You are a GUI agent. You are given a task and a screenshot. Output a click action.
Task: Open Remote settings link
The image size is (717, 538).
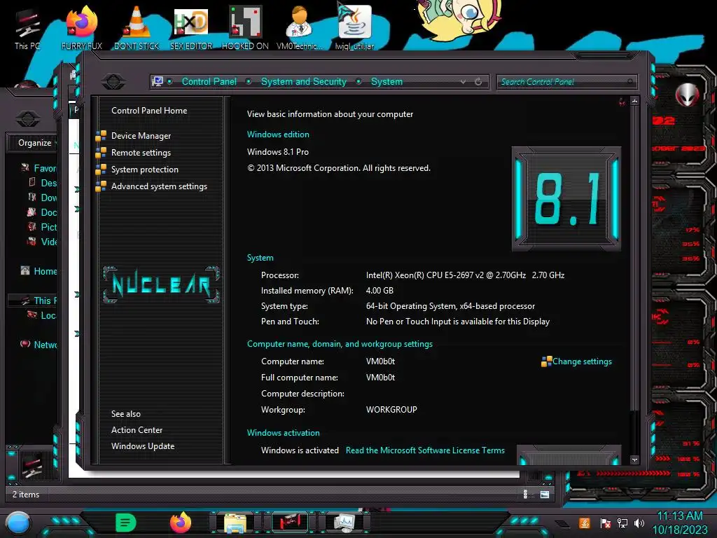click(x=141, y=153)
